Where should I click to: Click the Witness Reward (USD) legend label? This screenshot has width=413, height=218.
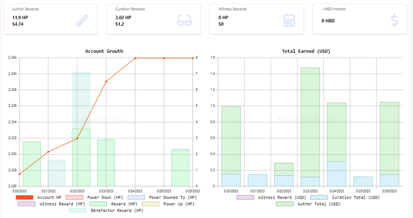pos(282,198)
